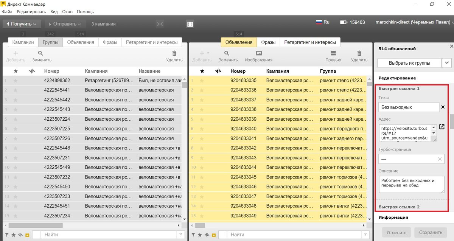The height and width of the screenshot is (241, 454).
Task: Open the Отправить dropdown
Action: point(65,24)
